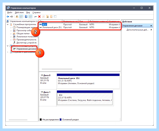Expand the Производительность arrow
Image resolution: width=159 pixels, height=131 pixels.
(11, 40)
